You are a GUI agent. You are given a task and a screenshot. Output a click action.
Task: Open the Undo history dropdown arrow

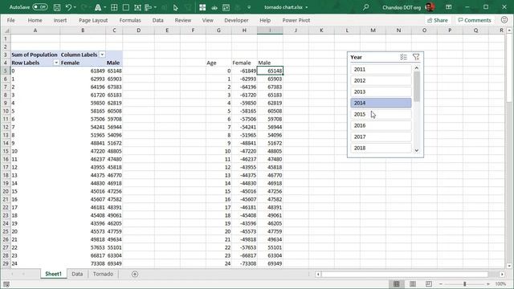75,7
